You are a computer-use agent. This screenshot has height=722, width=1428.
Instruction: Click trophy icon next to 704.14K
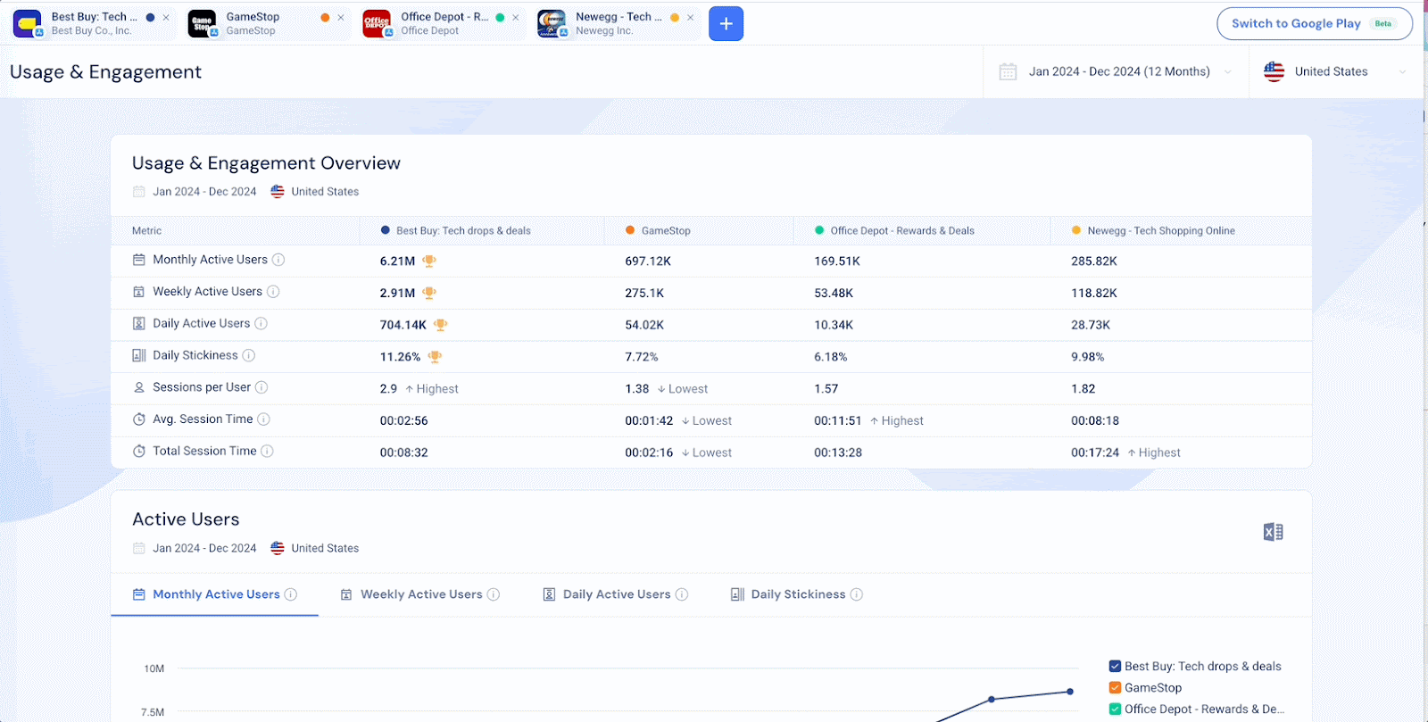tap(440, 325)
